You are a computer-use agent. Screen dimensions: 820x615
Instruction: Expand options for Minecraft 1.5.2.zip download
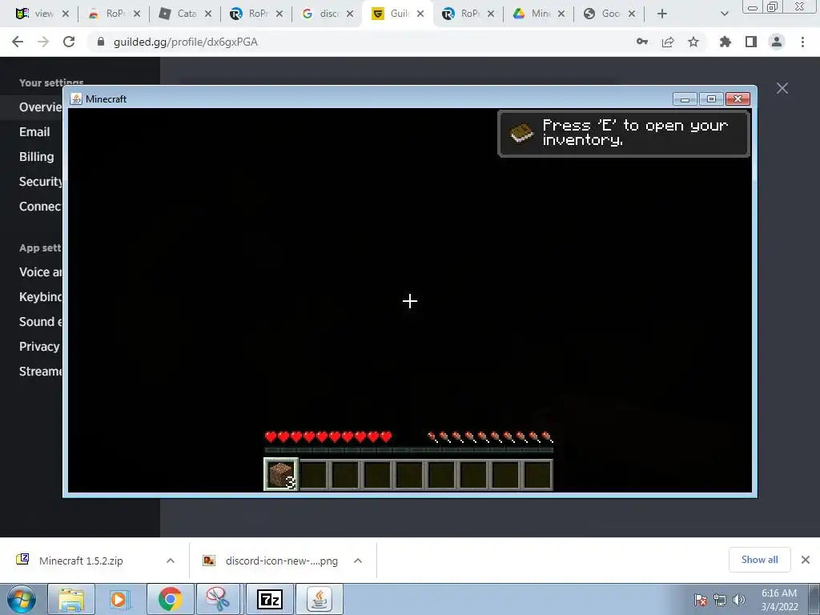(x=171, y=561)
